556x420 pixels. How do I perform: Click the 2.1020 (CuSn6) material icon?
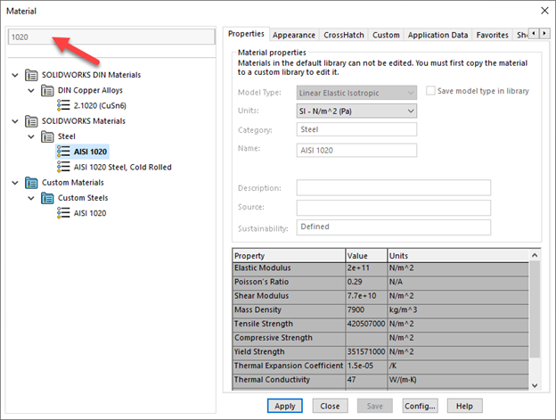point(63,105)
